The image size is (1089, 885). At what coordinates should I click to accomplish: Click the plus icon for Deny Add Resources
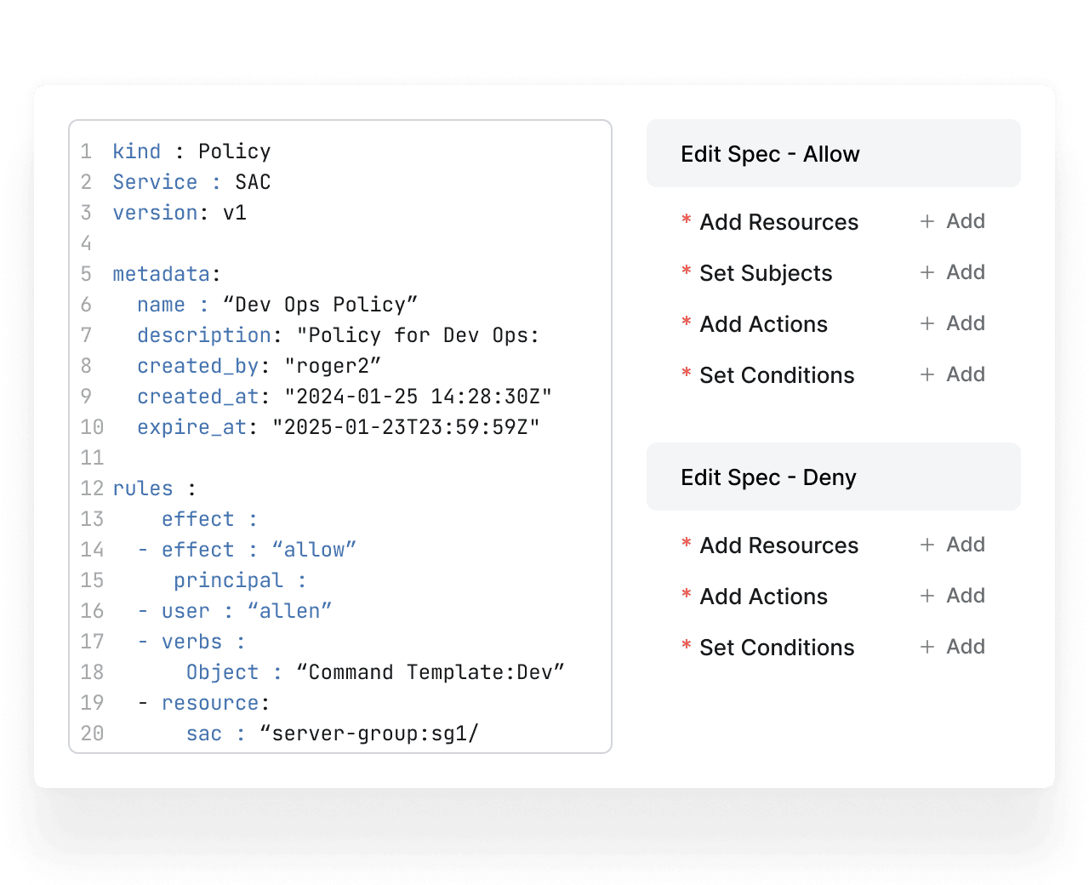pos(927,545)
